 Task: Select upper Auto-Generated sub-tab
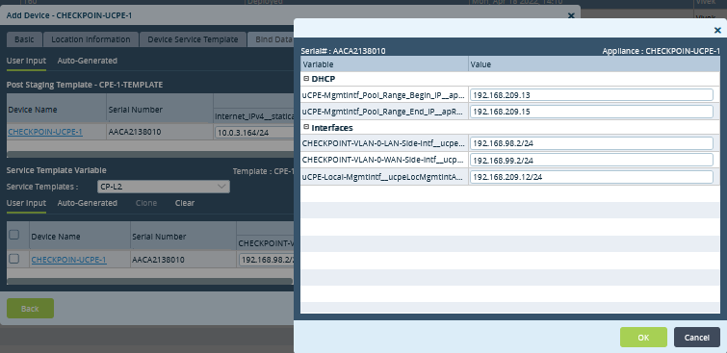[x=88, y=61]
